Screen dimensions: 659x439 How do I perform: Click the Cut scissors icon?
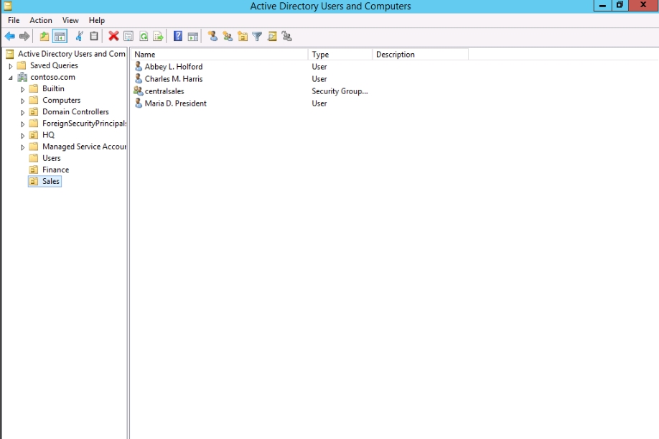pyautogui.click(x=79, y=36)
